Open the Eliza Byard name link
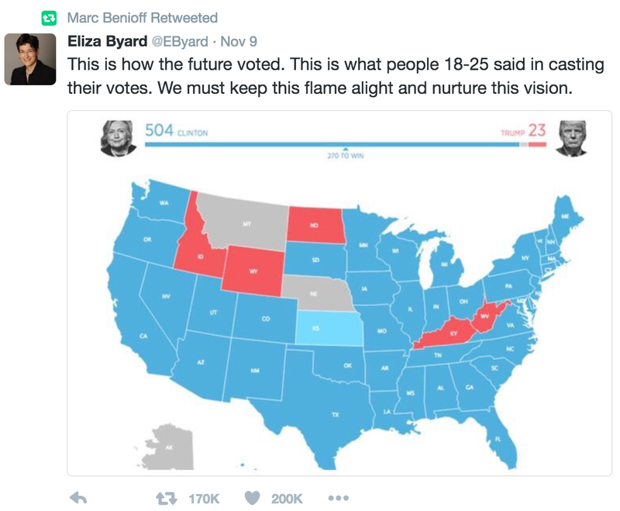This screenshot has width=620, height=511. 108,41
